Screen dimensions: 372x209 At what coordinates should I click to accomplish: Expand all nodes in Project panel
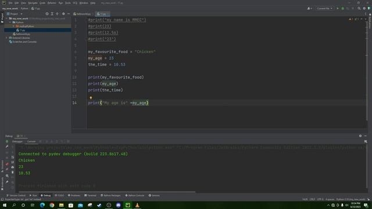(52, 14)
